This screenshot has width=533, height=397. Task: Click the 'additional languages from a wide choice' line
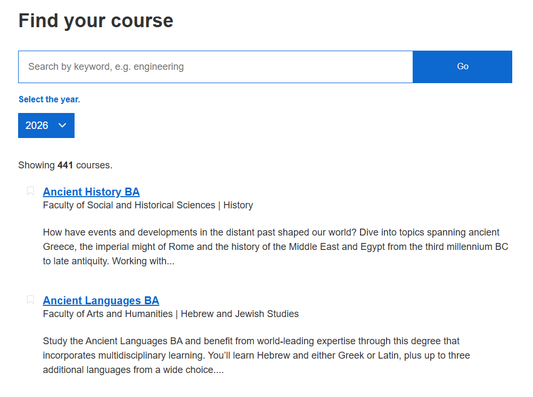[x=133, y=370]
